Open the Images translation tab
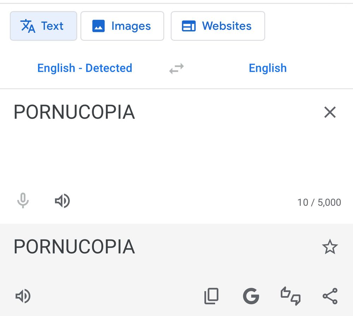The height and width of the screenshot is (316, 353). point(122,26)
